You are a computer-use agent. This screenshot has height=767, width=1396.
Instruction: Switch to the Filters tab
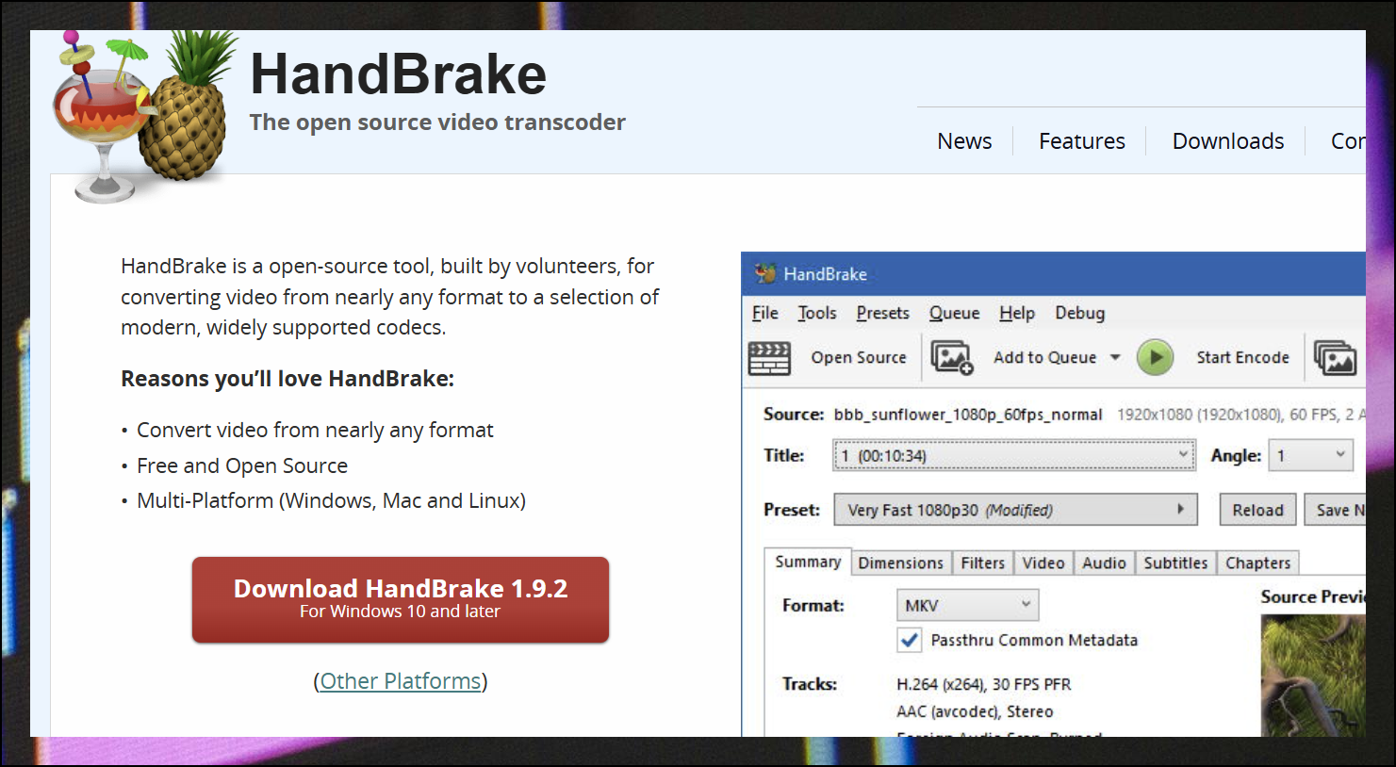click(983, 563)
